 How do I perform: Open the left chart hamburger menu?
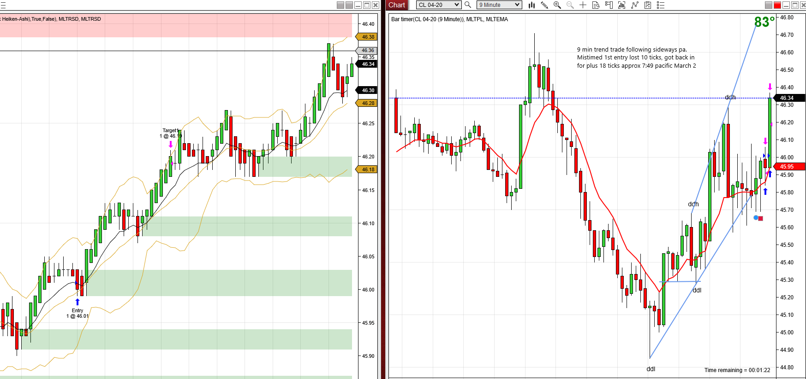pyautogui.click(x=3, y=5)
